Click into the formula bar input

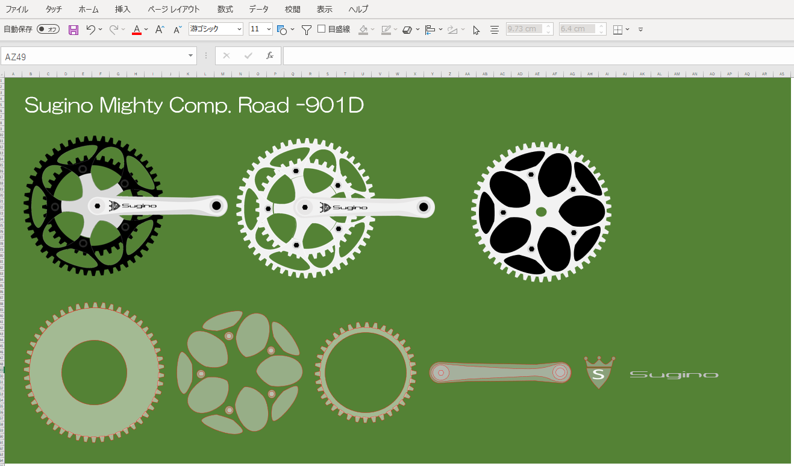click(x=538, y=55)
